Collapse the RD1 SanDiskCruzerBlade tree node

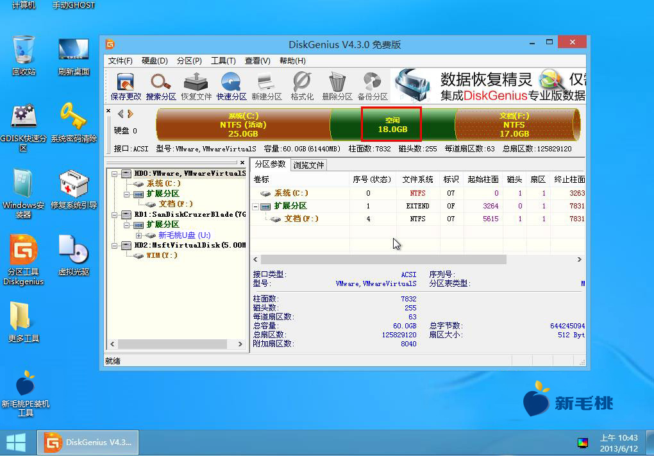pyautogui.click(x=114, y=215)
